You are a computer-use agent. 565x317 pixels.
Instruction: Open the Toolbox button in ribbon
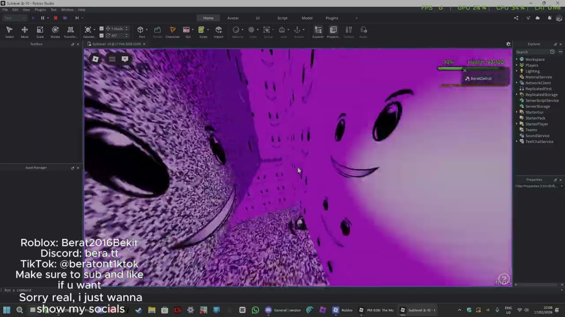click(x=349, y=32)
